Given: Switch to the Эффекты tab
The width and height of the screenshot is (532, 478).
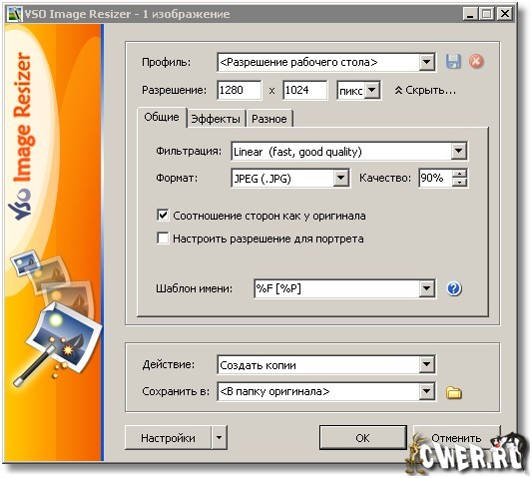Looking at the screenshot, I should [216, 119].
